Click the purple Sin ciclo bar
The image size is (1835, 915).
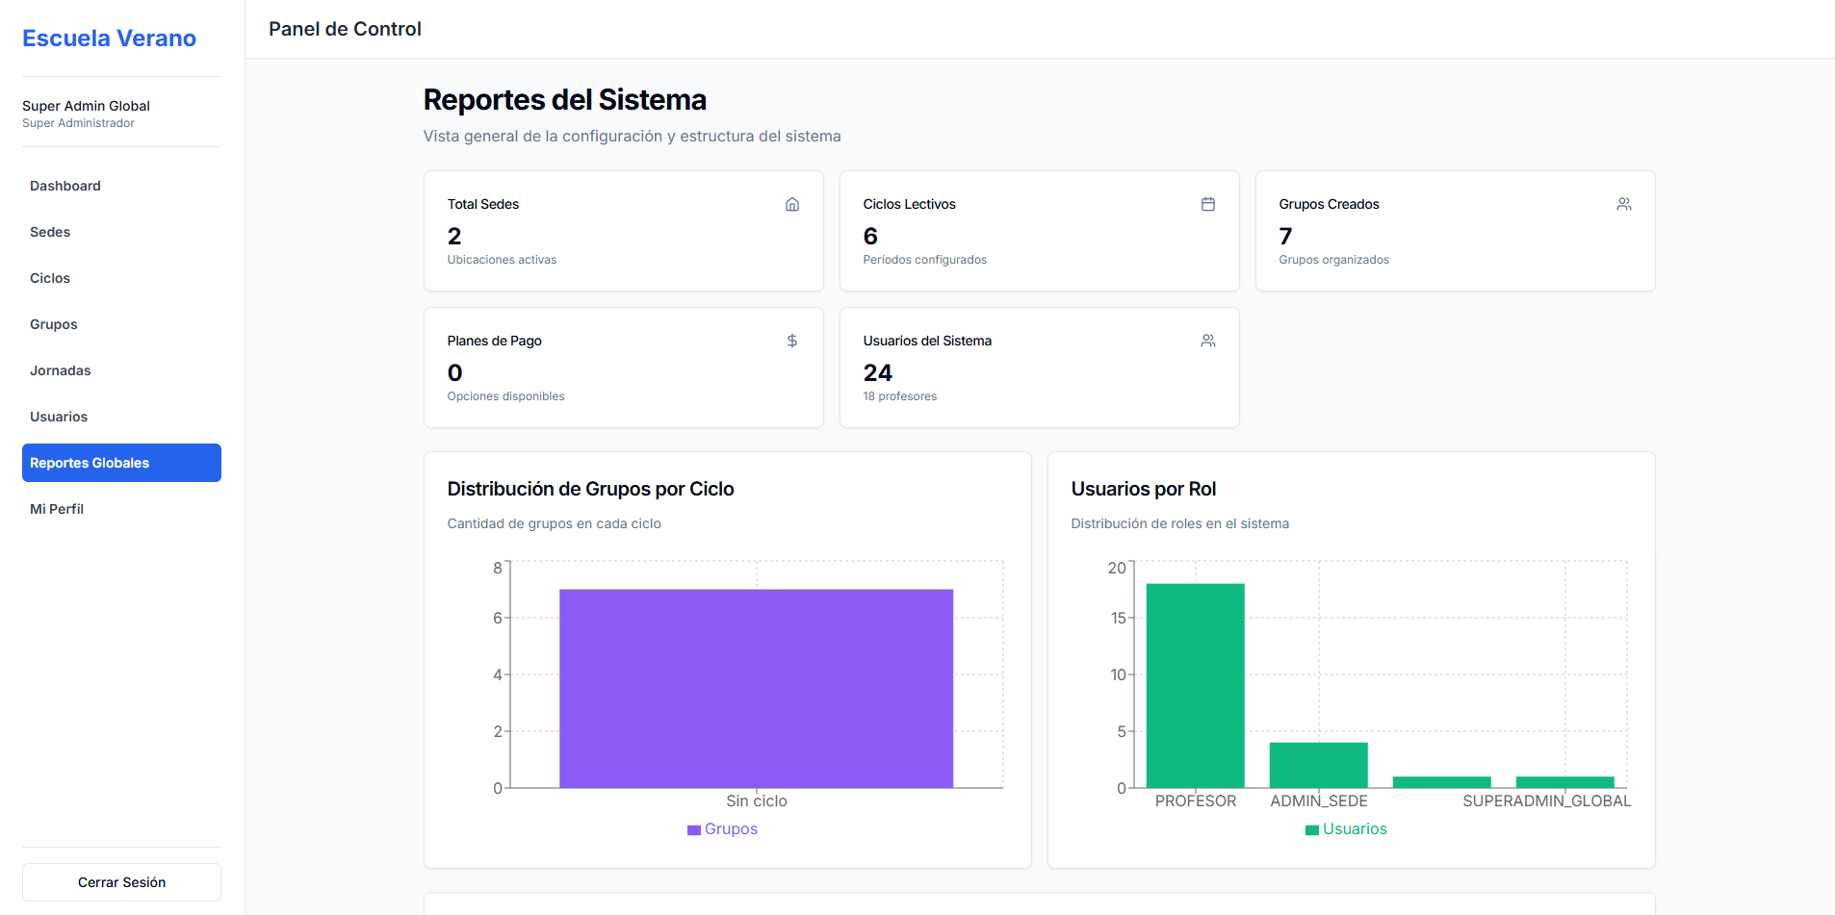coord(756,689)
